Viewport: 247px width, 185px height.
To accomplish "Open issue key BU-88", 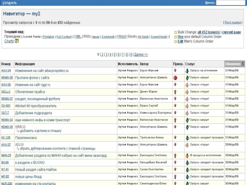I will [x=5, y=162].
